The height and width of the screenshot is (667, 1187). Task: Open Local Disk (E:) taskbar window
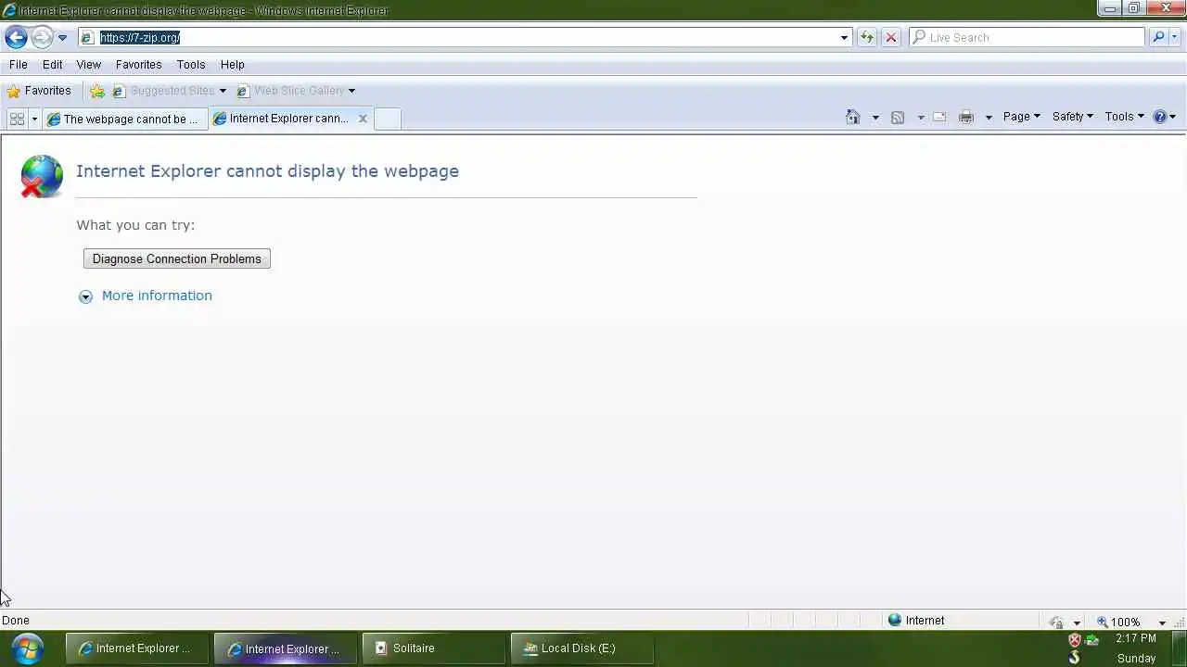[x=582, y=648]
